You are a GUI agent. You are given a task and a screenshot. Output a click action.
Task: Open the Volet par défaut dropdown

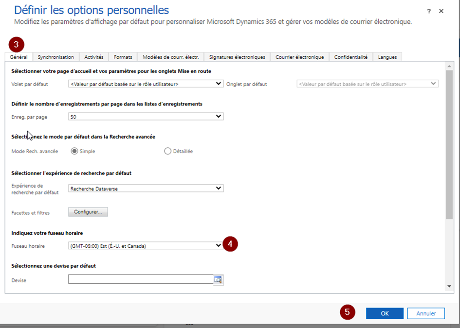(x=146, y=84)
